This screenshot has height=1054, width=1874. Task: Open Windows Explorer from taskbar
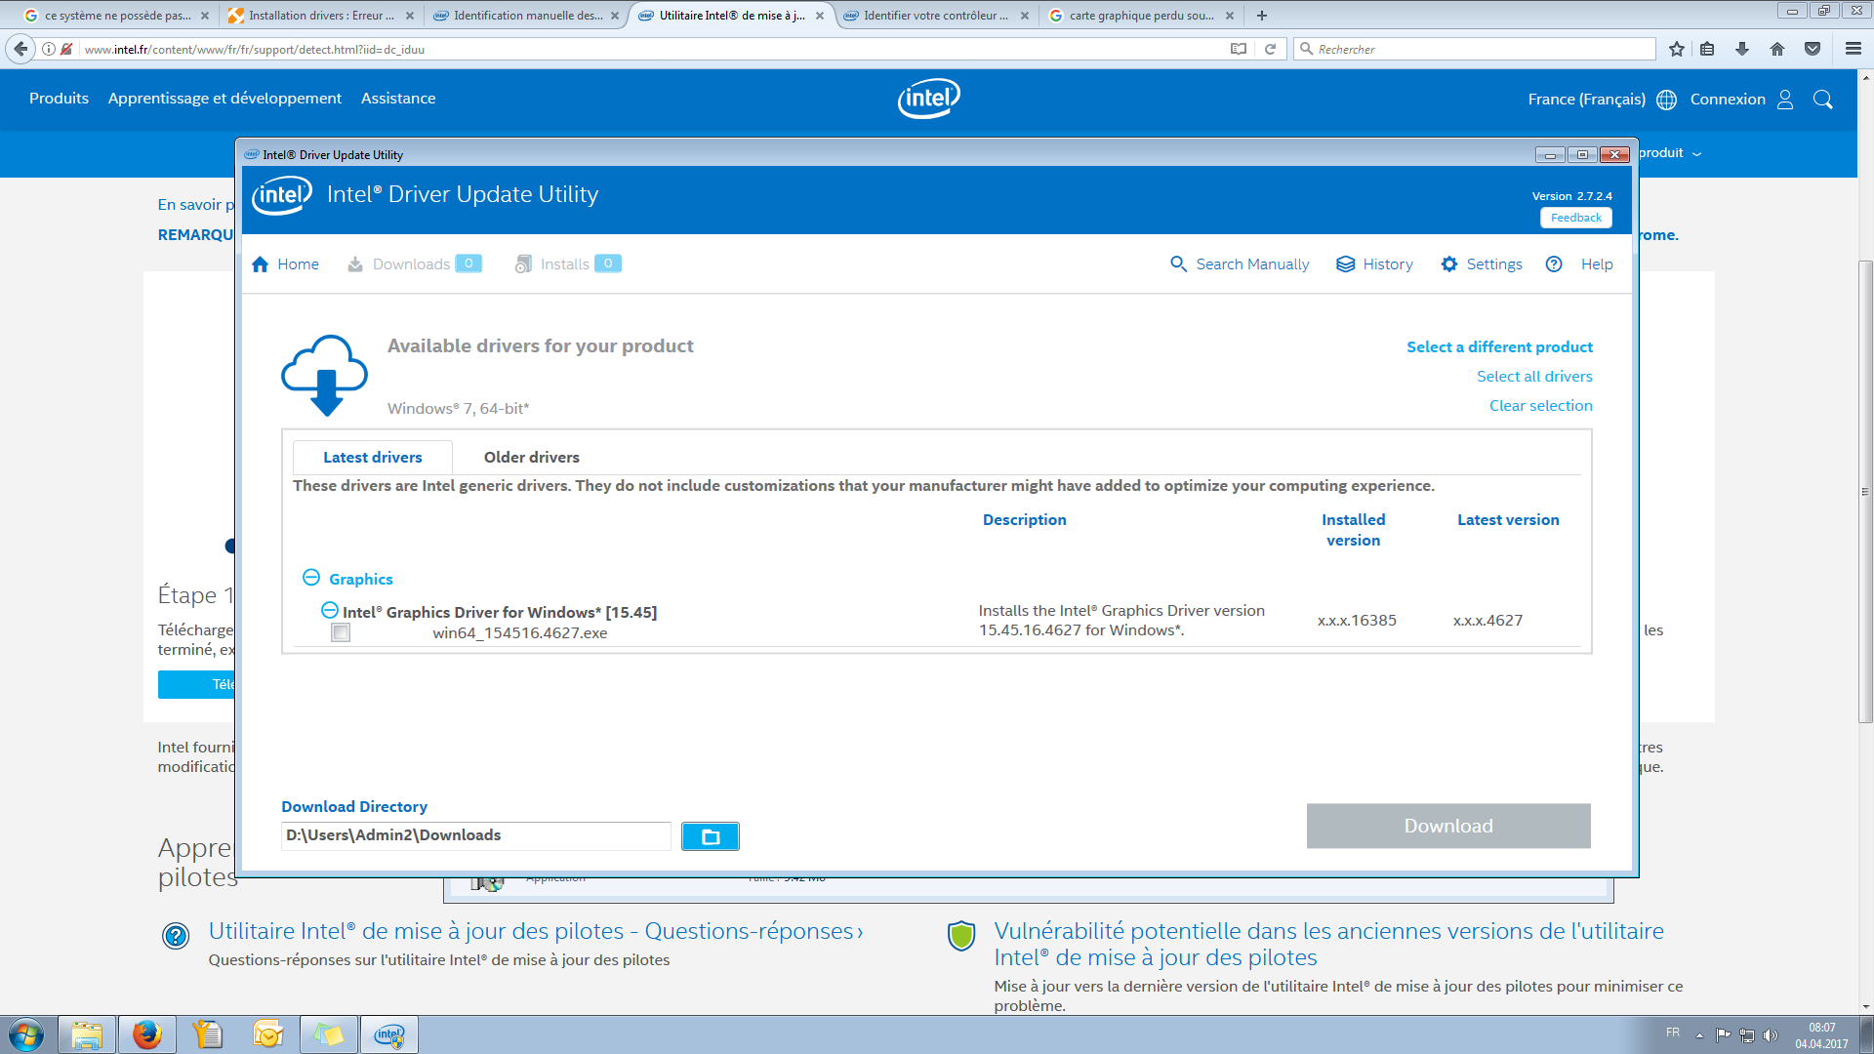coord(87,1034)
